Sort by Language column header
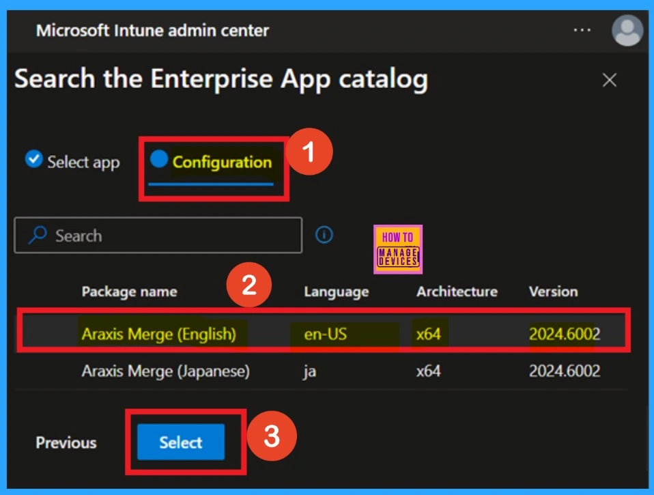Viewport: 654px width, 495px height. point(336,292)
